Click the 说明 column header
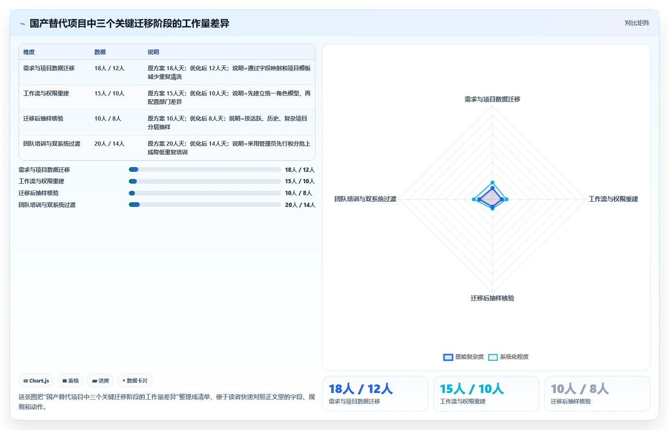 pos(153,52)
